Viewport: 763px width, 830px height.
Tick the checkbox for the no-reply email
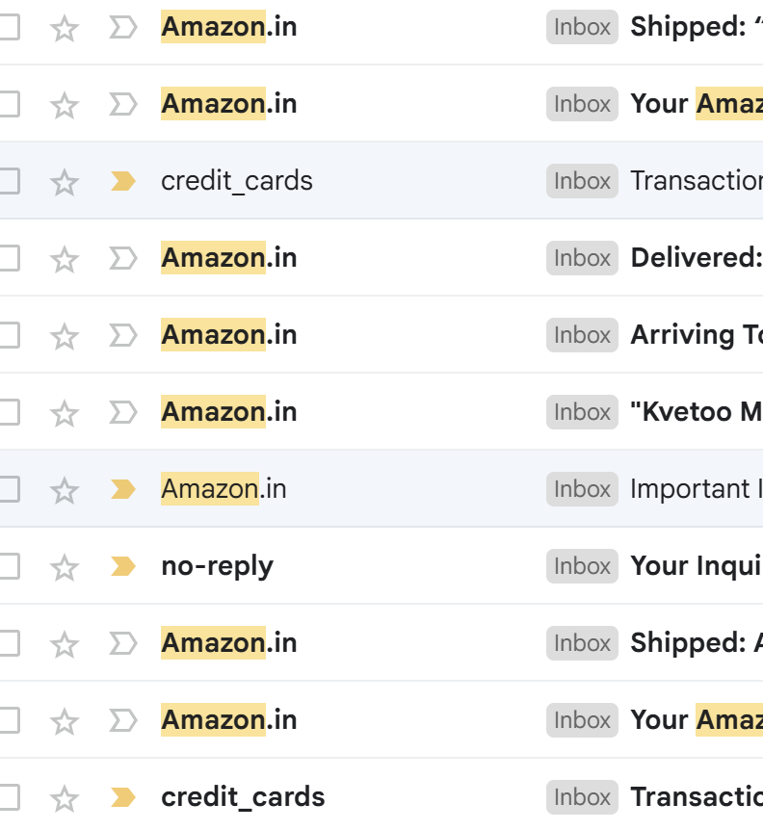[8, 566]
